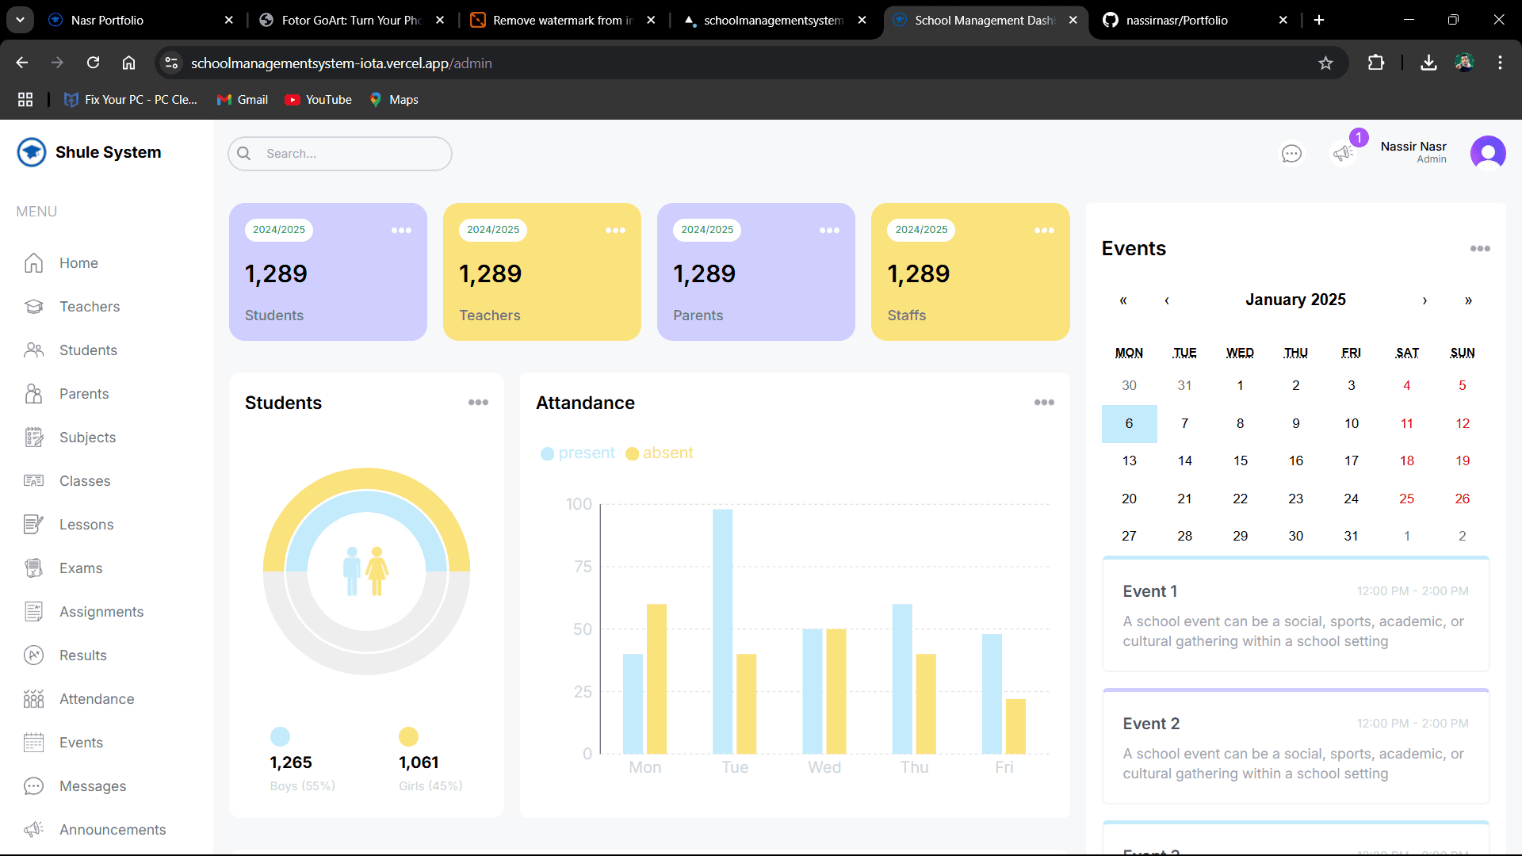Jump back one year with double arrow
This screenshot has width=1522, height=856.
pyautogui.click(x=1123, y=300)
